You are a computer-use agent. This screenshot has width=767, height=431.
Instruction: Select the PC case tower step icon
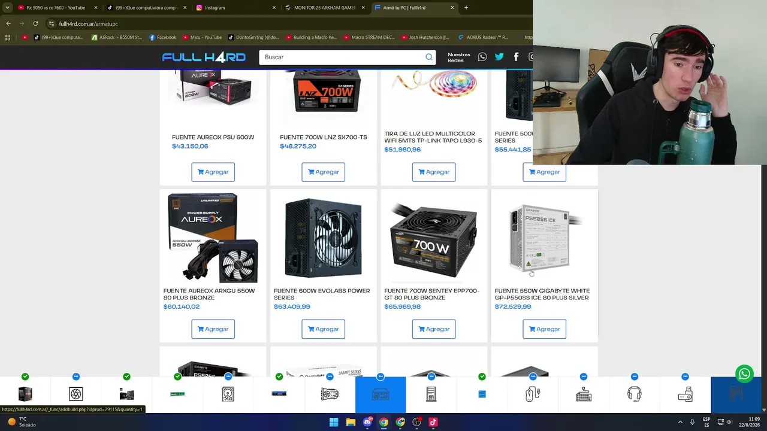(x=431, y=394)
